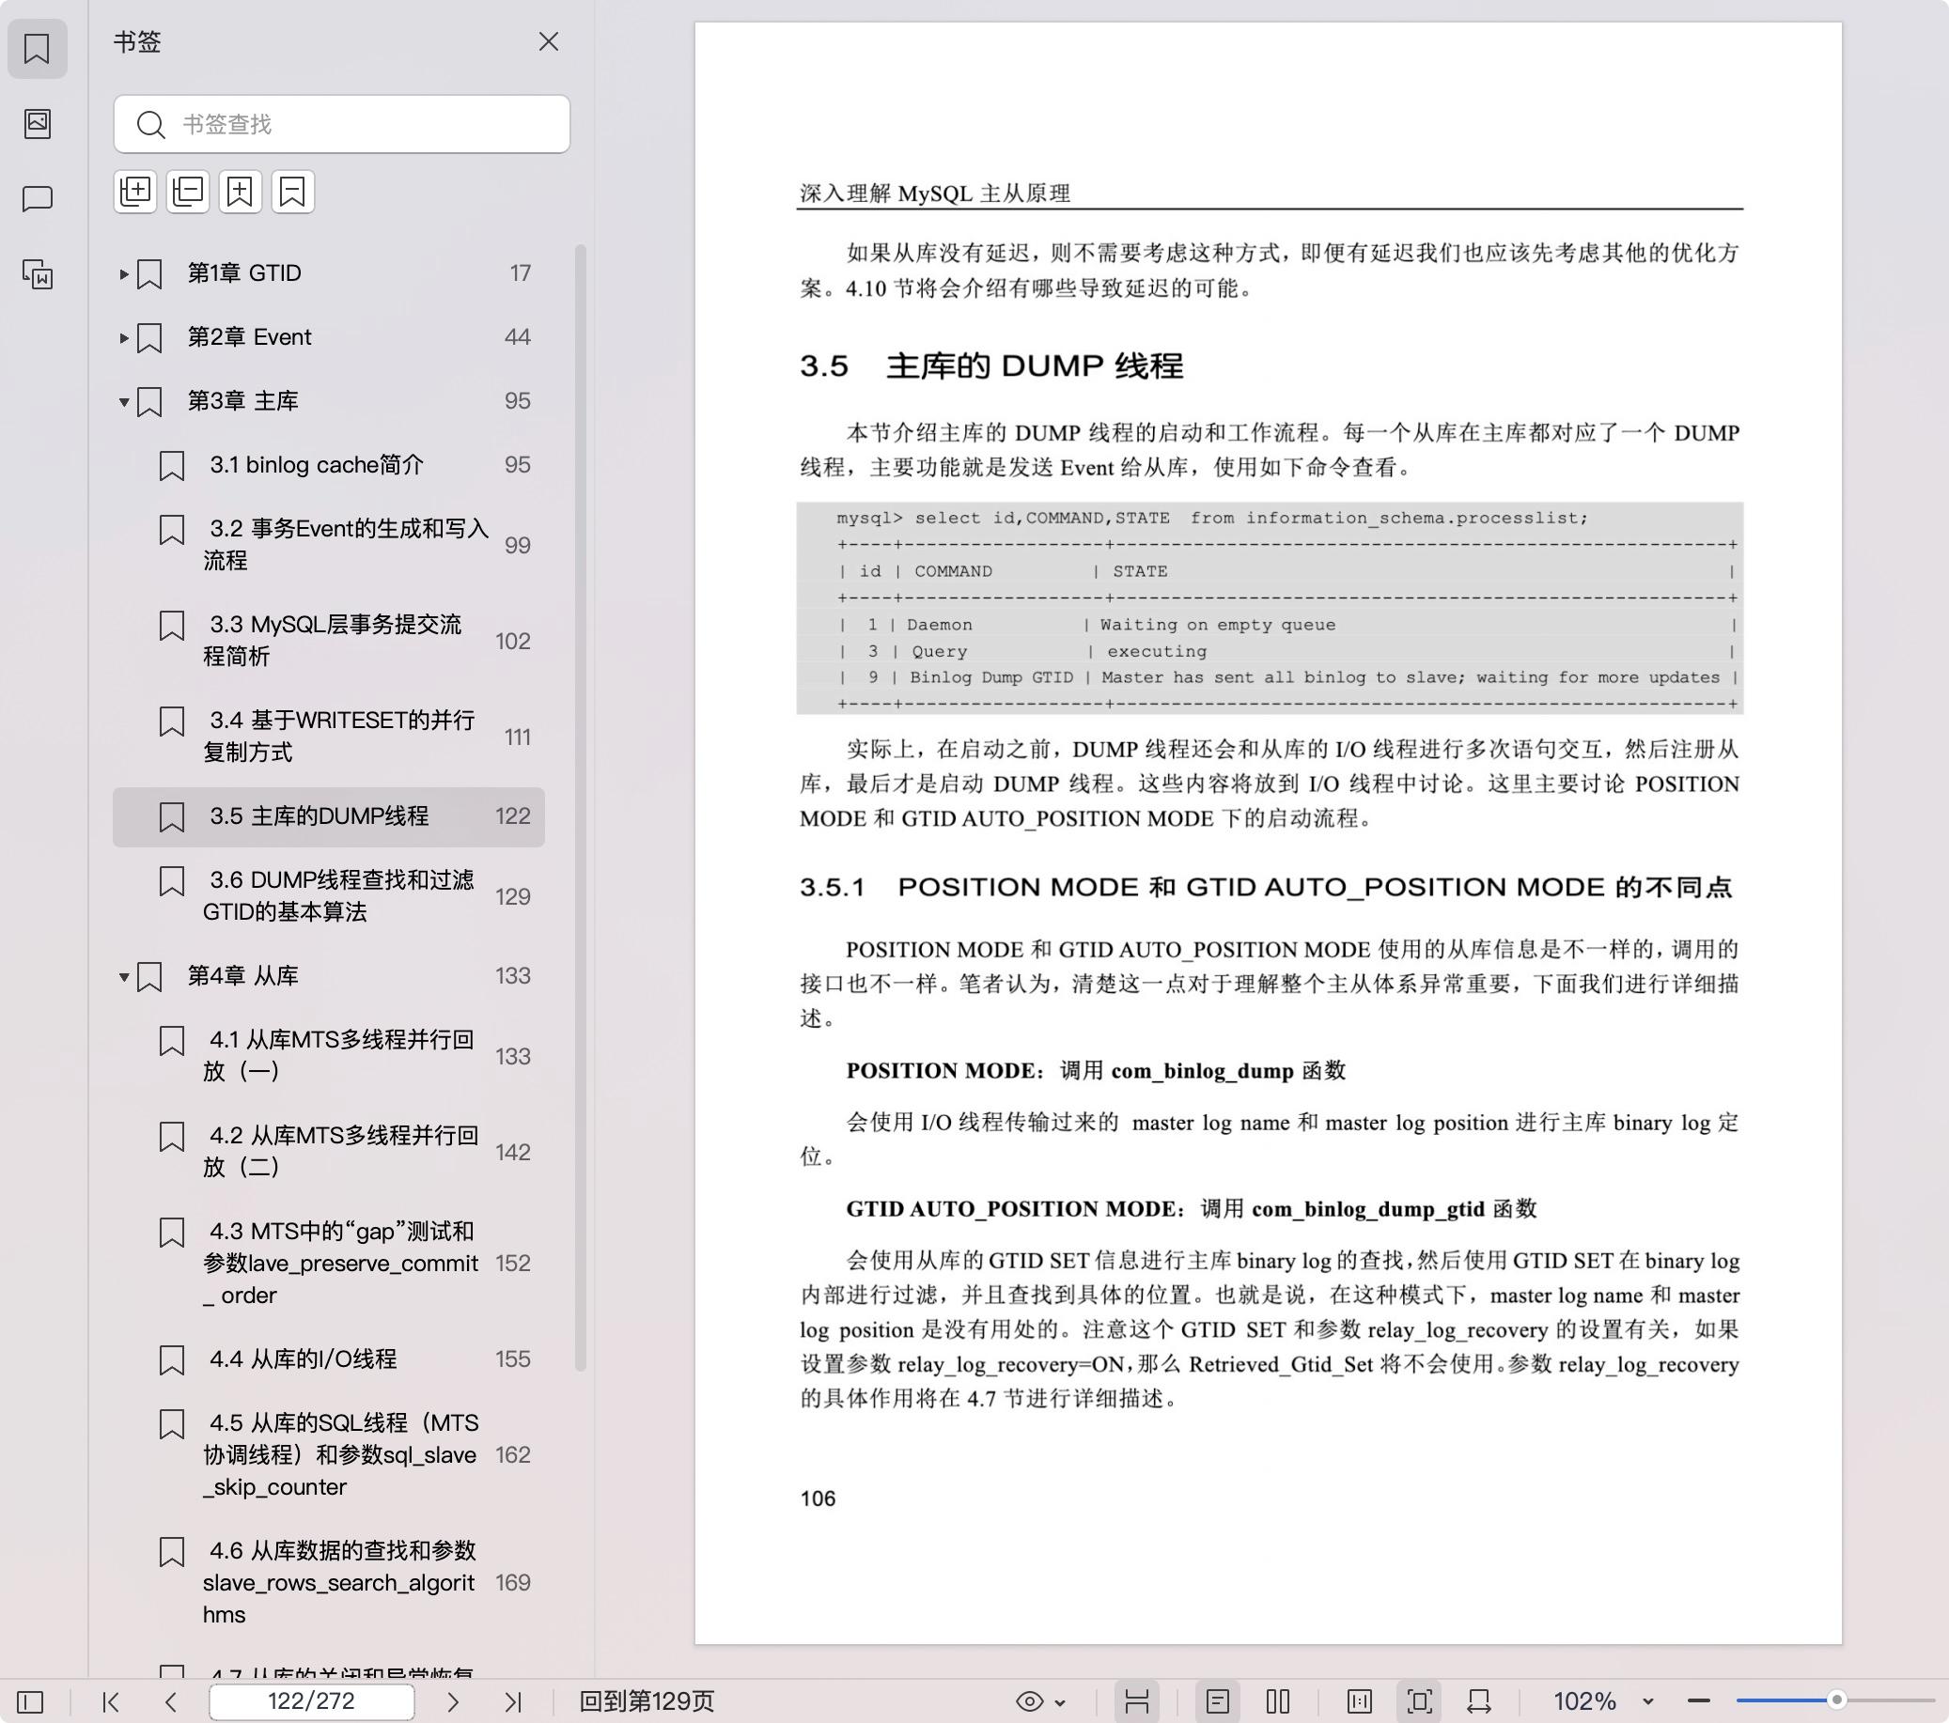This screenshot has height=1723, width=1949.
Task: Open bookmark 3.5 主库的DUMP线程
Action: pos(328,816)
